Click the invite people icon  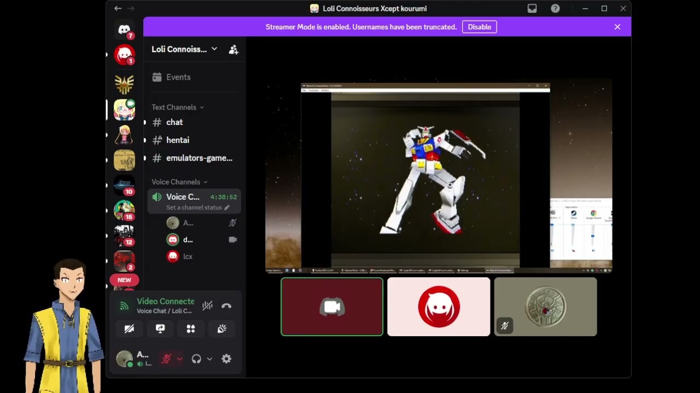[x=234, y=50]
